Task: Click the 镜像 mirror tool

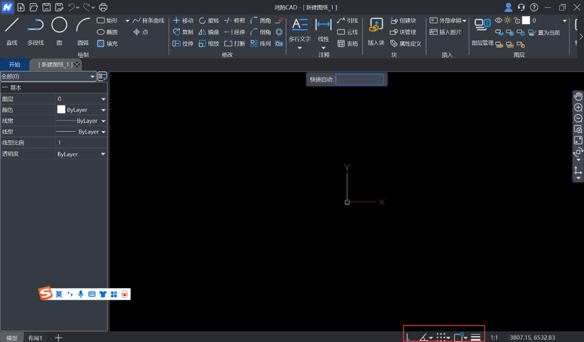Action: point(209,32)
